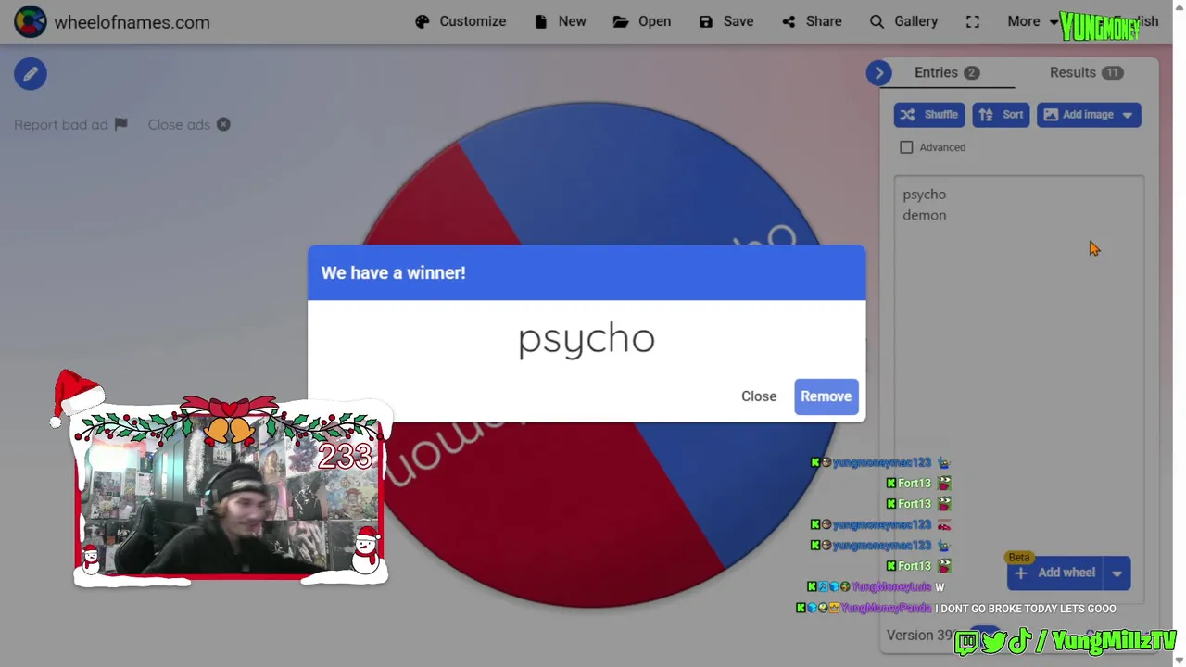Screen dimensions: 1186x667
Task: Close the winner dialog
Action: tap(759, 396)
